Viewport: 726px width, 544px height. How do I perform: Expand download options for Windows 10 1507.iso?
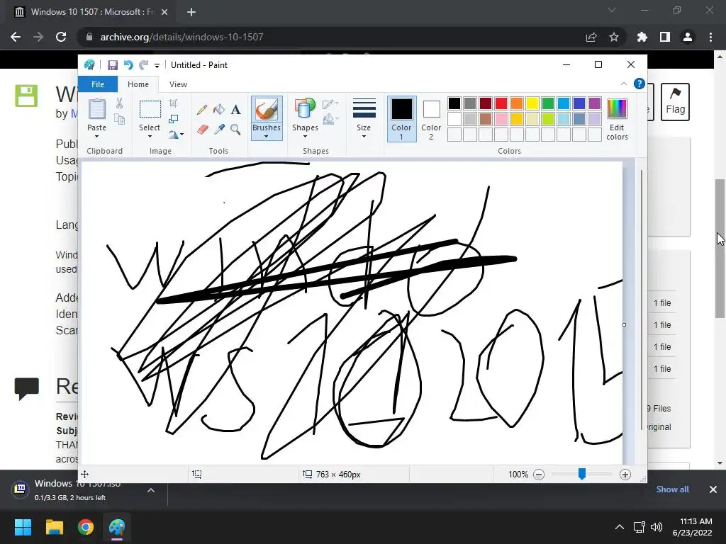151,490
